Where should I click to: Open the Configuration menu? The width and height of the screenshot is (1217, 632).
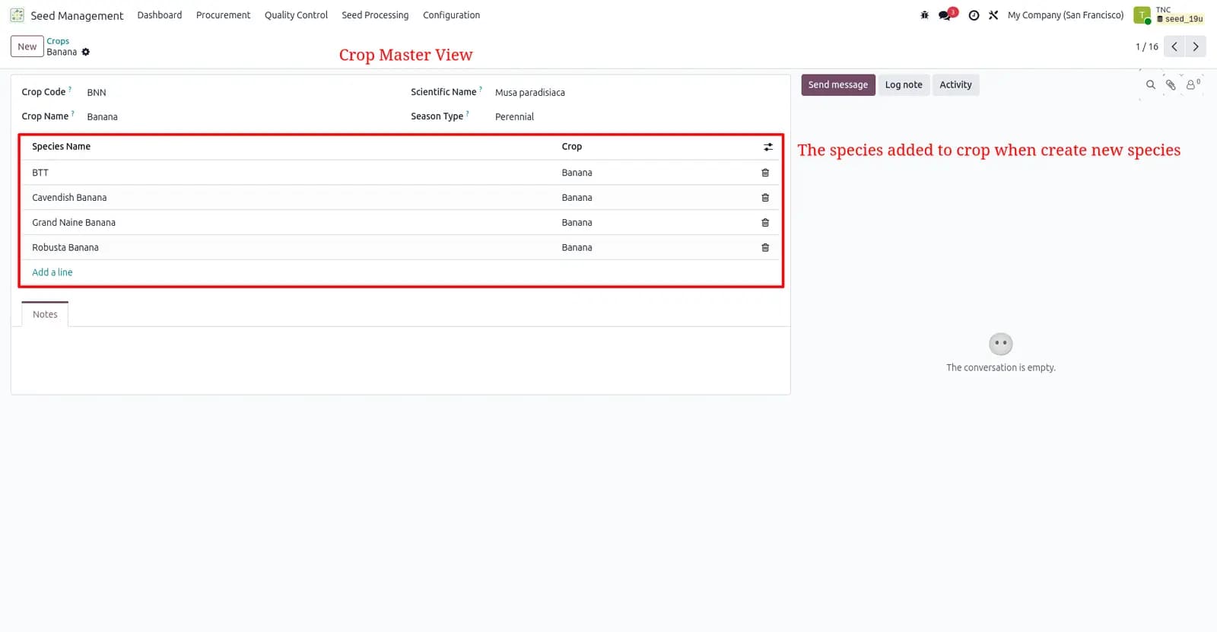451,15
